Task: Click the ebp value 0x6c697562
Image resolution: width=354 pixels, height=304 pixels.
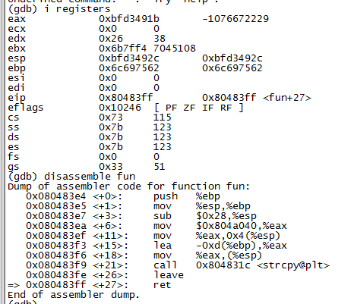Action: pos(129,68)
